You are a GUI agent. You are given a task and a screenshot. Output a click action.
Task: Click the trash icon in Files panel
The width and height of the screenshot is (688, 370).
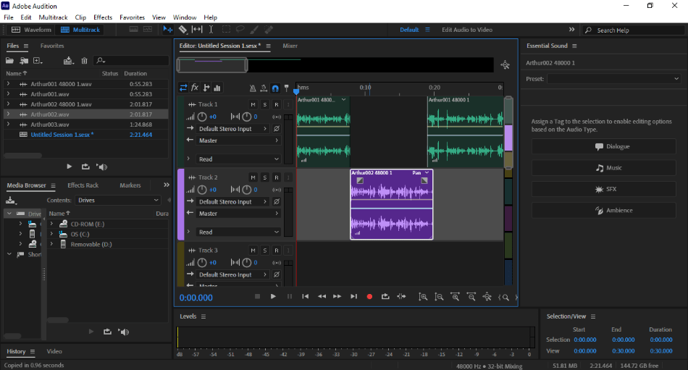coord(84,61)
